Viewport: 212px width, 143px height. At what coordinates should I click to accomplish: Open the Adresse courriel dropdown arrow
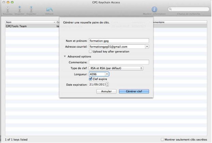pyautogui.click(x=147, y=46)
